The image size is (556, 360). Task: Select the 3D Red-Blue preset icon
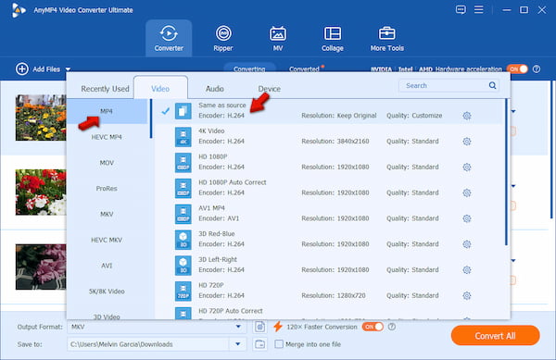point(183,240)
